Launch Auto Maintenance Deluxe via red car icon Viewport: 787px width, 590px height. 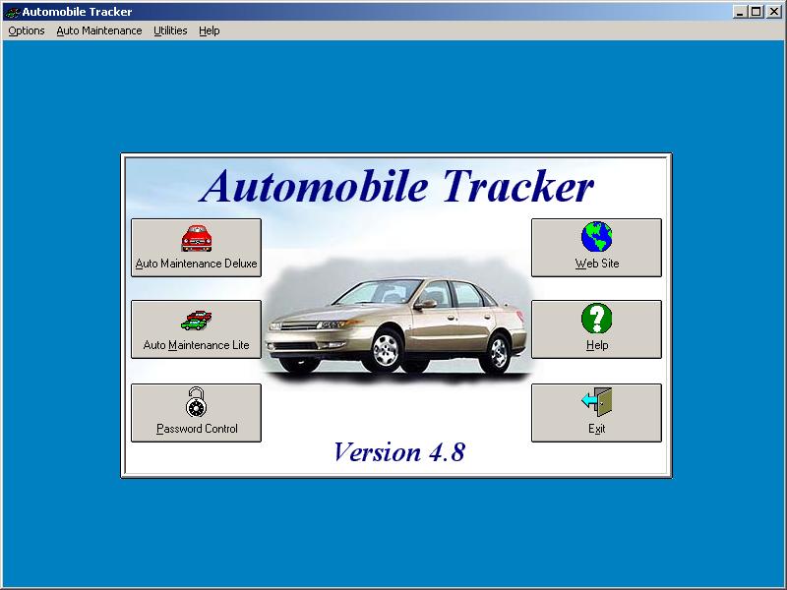tap(196, 248)
